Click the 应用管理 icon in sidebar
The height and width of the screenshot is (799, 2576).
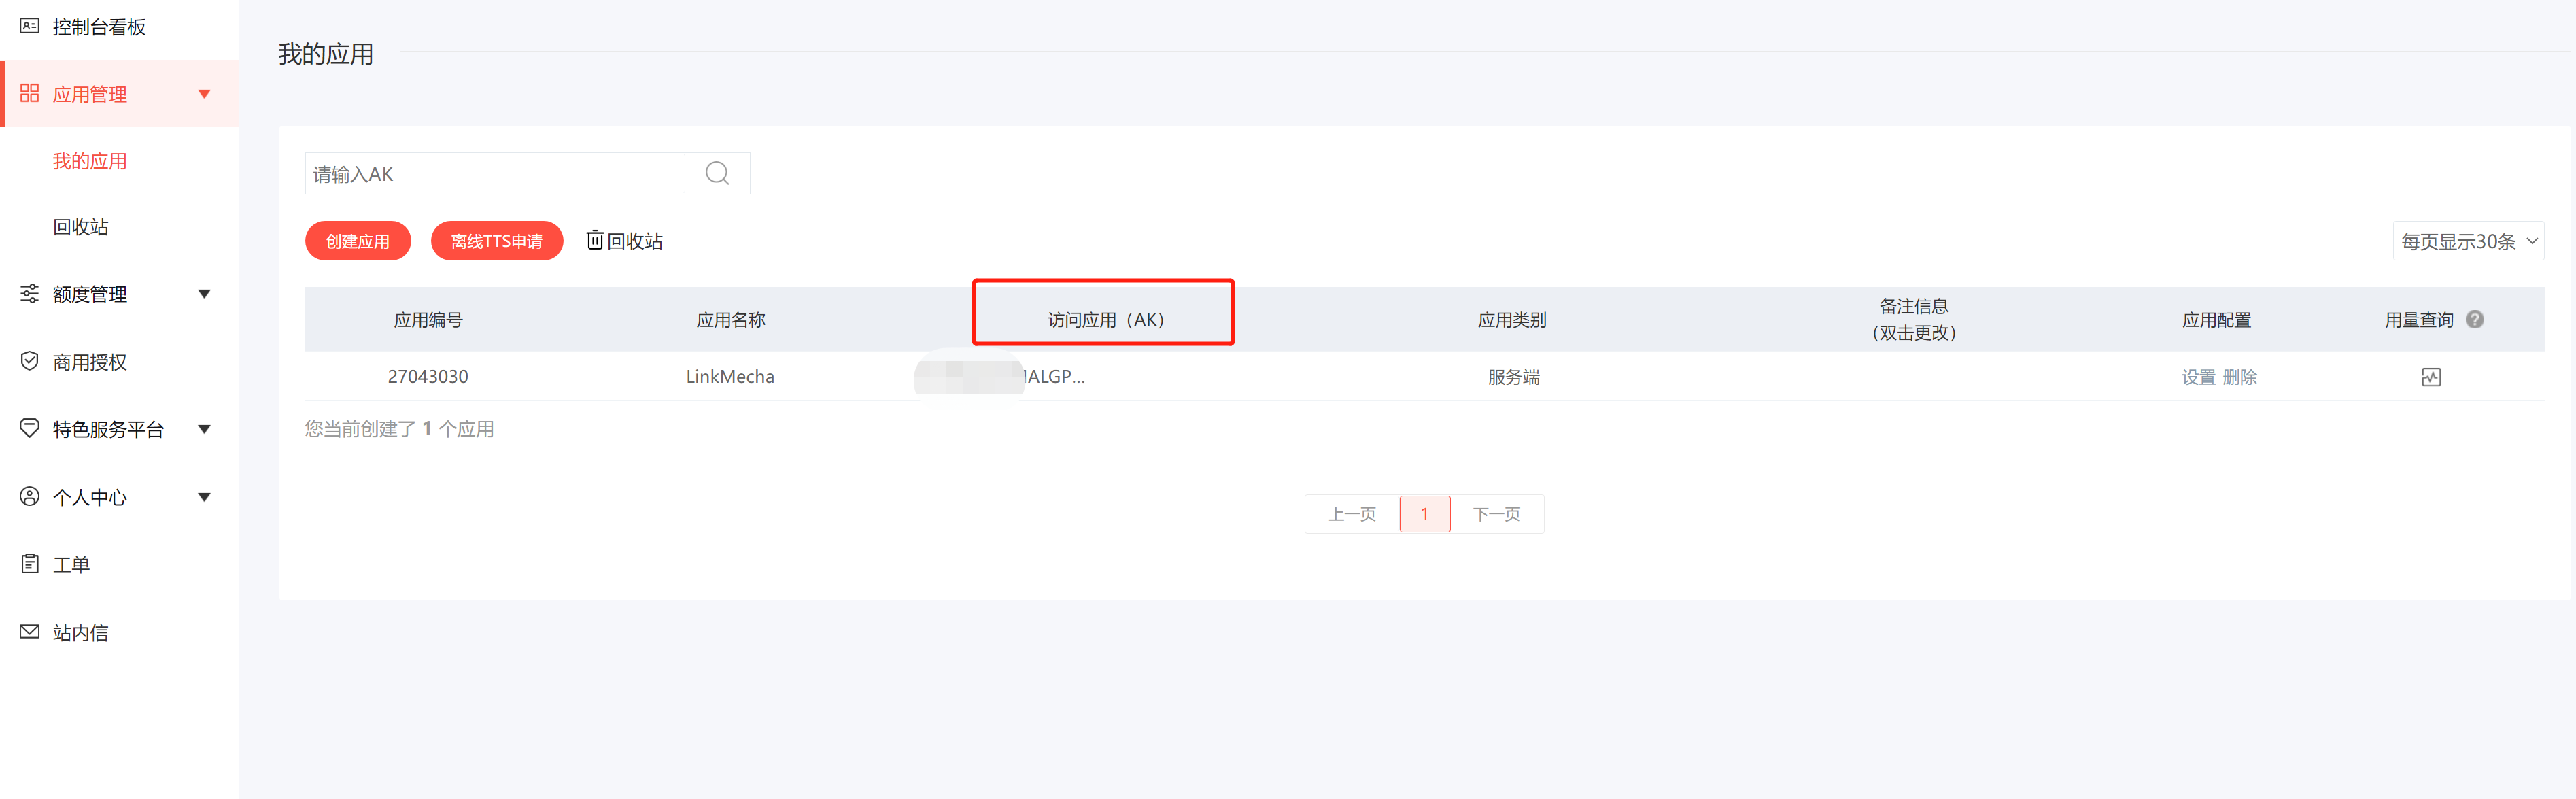[28, 94]
